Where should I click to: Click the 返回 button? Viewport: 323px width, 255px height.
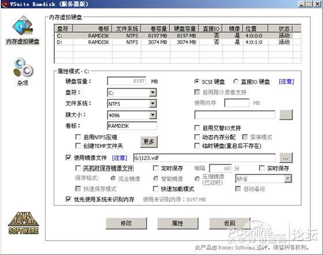tap(230, 223)
